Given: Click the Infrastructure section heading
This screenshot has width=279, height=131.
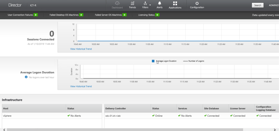Looking at the screenshot, I should pos(12,100).
